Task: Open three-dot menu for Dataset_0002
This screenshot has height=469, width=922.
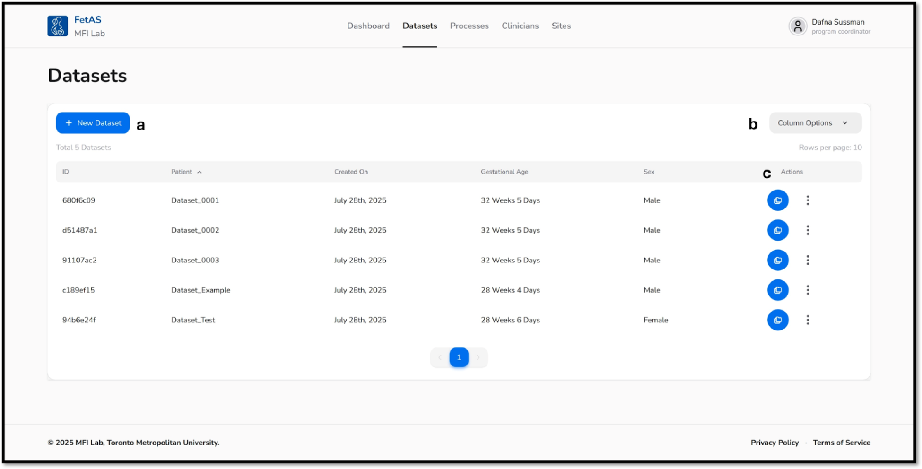Action: 808,230
